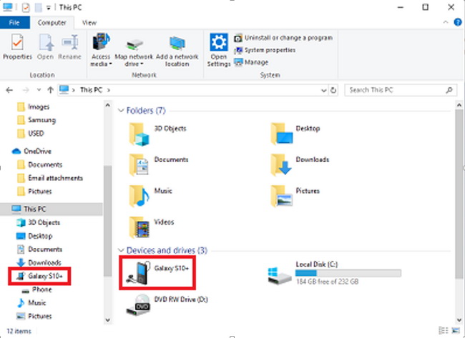This screenshot has height=338, width=465.
Task: Select Samsung folder in sidebar
Action: (36, 120)
